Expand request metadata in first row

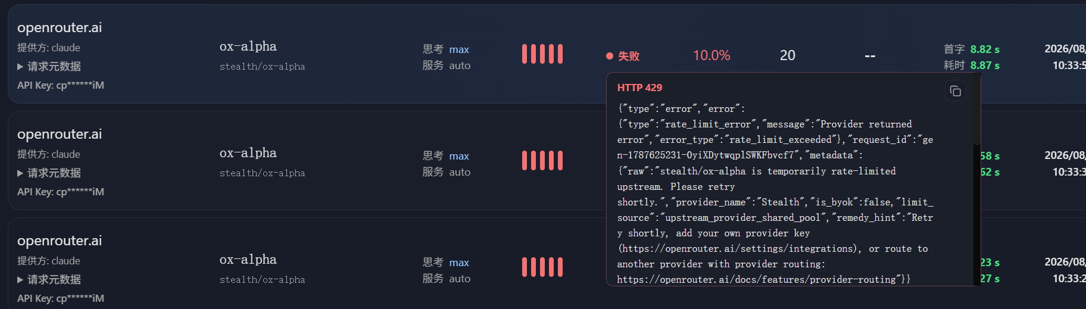49,66
